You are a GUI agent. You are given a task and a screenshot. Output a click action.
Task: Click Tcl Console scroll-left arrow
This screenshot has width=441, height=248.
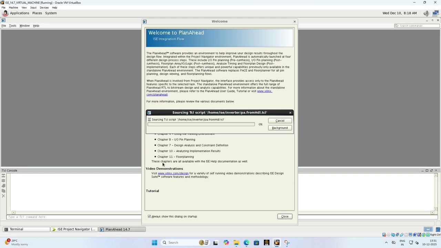point(13,213)
